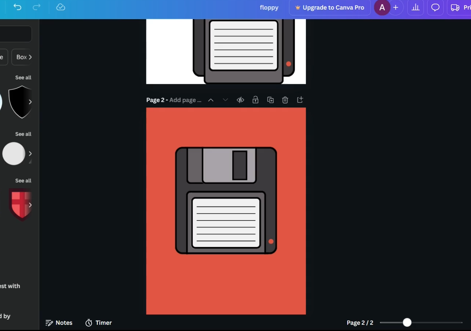Open the Timer in the bottom bar
The width and height of the screenshot is (471, 331).
click(98, 323)
